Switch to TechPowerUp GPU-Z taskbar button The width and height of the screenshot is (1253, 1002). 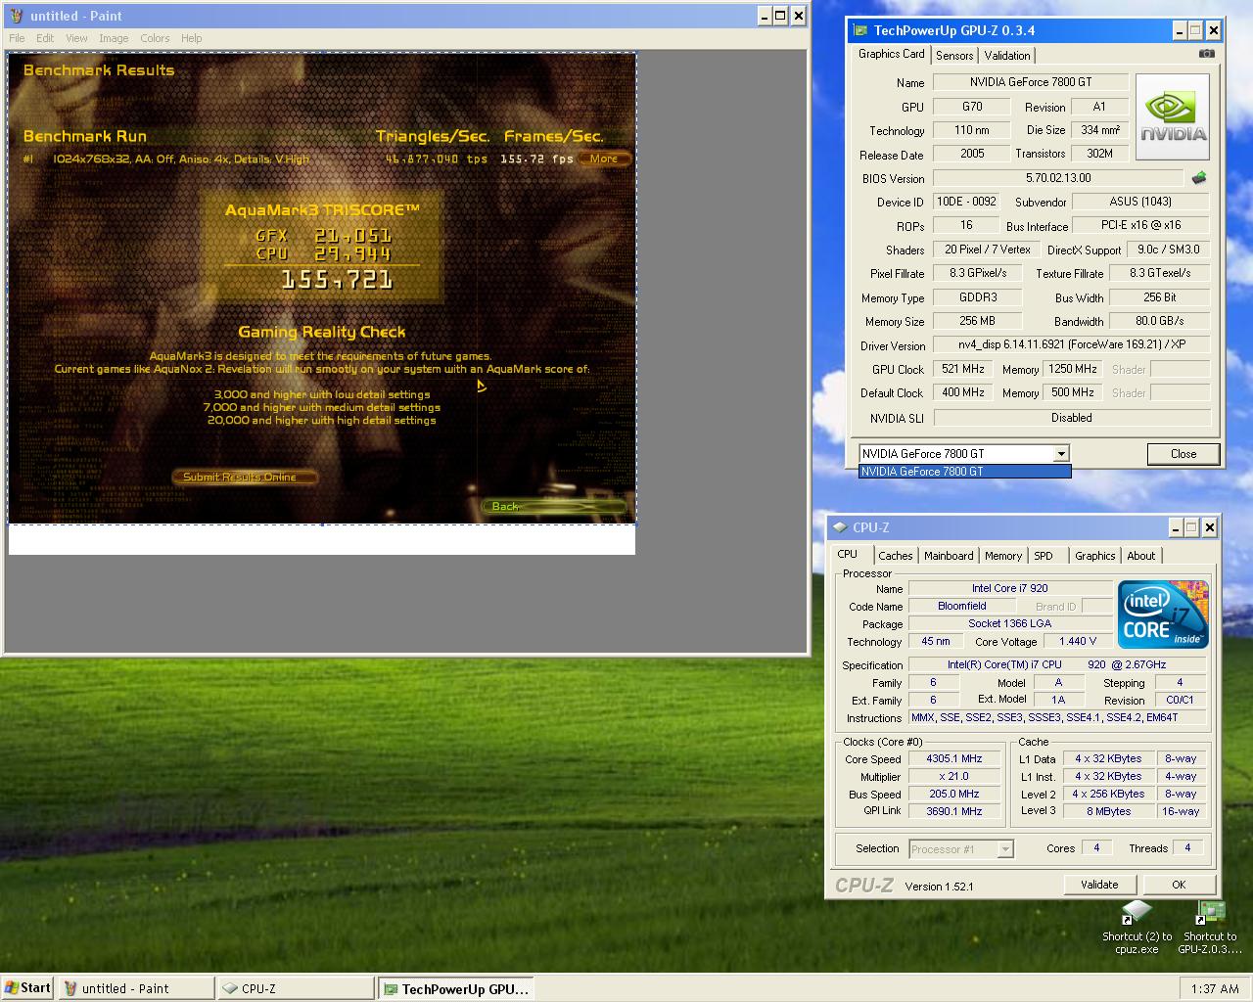coord(456,988)
